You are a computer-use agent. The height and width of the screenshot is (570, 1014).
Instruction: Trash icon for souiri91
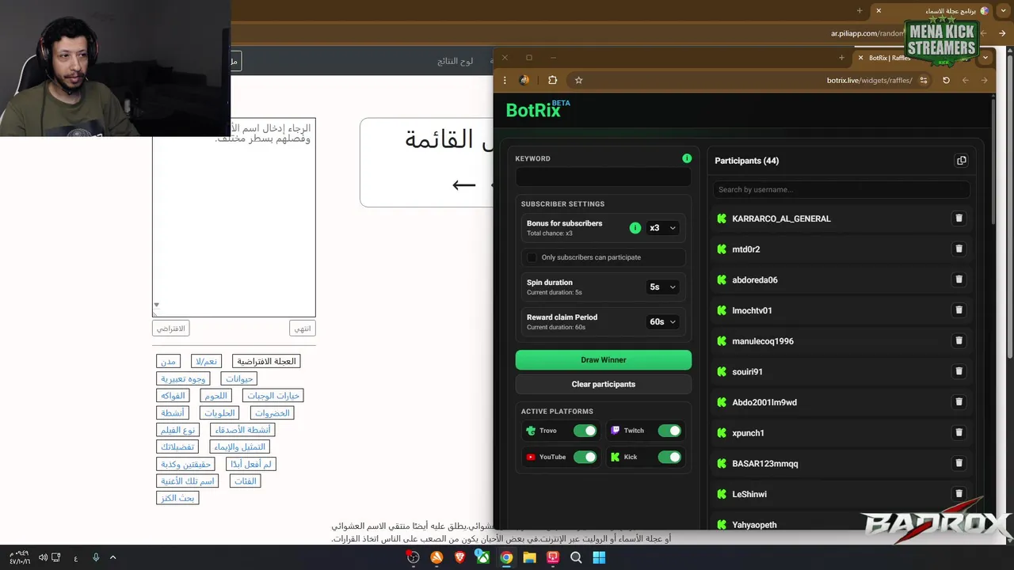(x=959, y=371)
